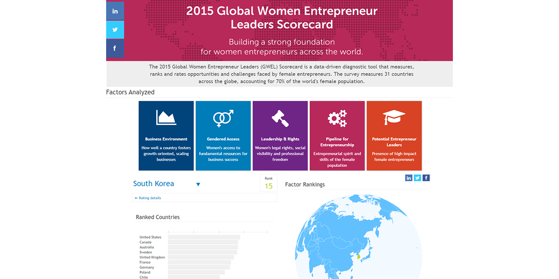
Task: Click the Rank 15 box
Action: pyautogui.click(x=269, y=184)
